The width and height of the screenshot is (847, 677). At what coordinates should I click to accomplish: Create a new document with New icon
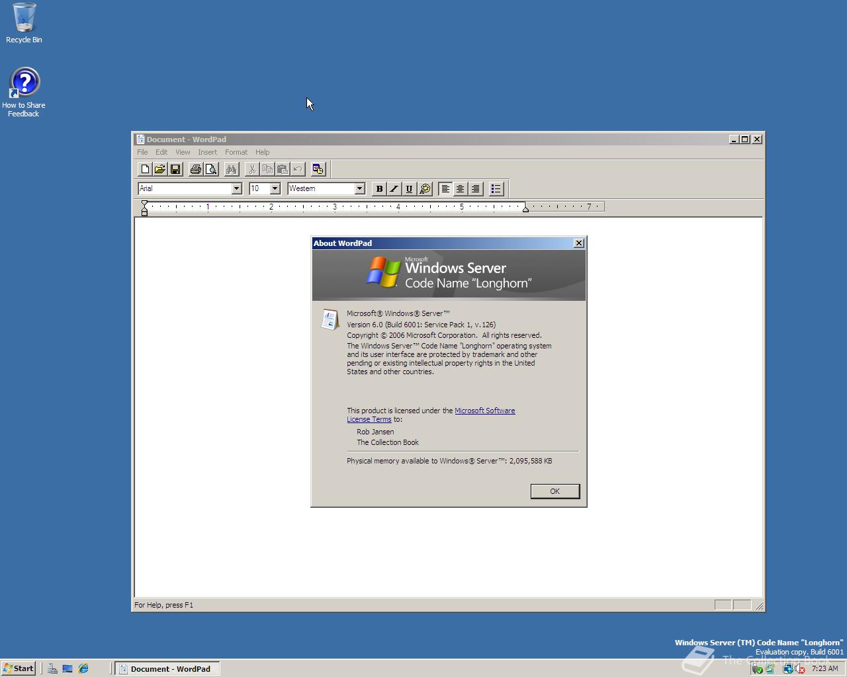point(145,169)
